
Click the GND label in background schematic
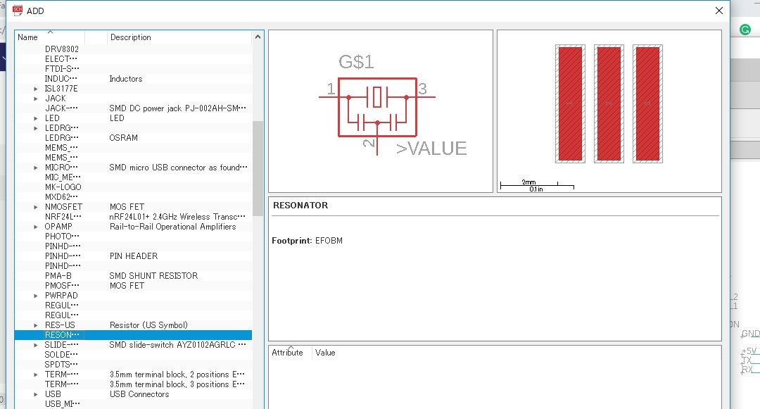750,334
